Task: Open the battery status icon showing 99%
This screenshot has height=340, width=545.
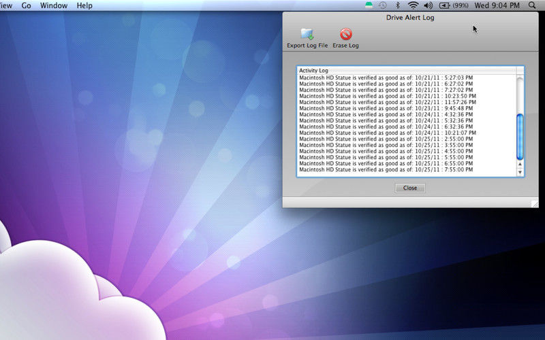Action: coord(454,5)
